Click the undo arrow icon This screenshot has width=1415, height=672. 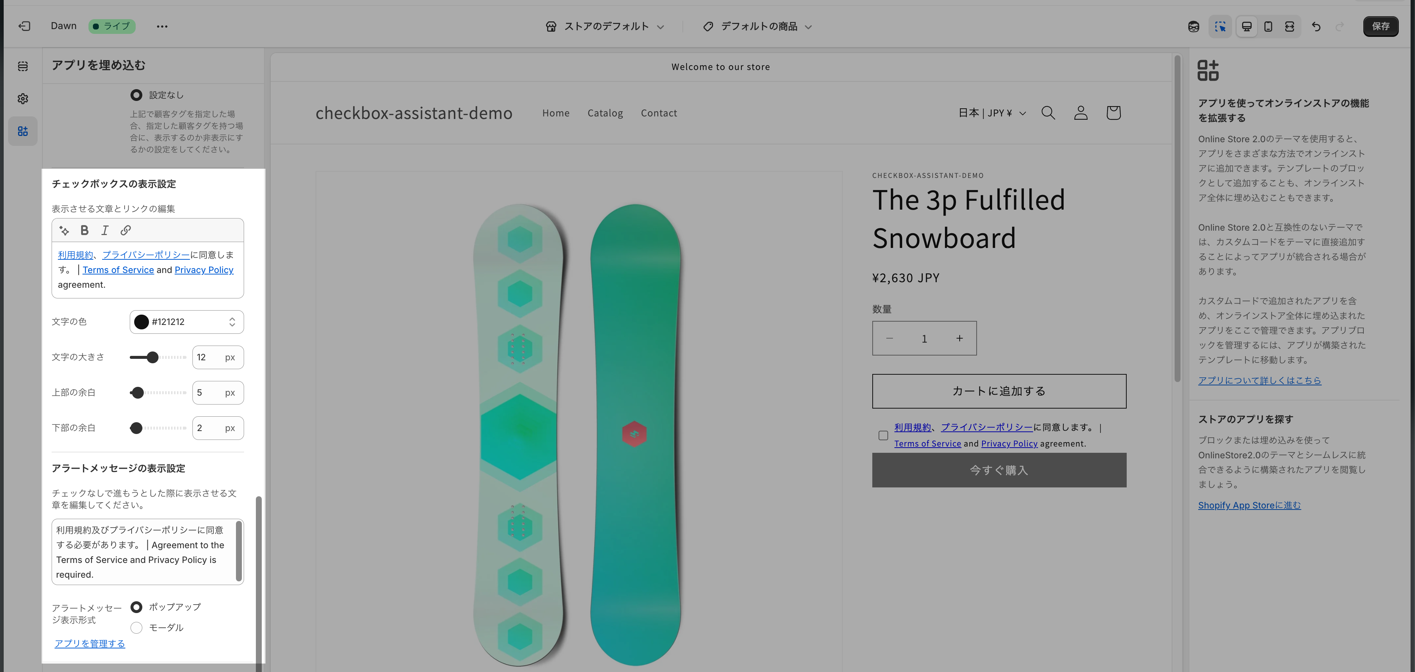1315,27
